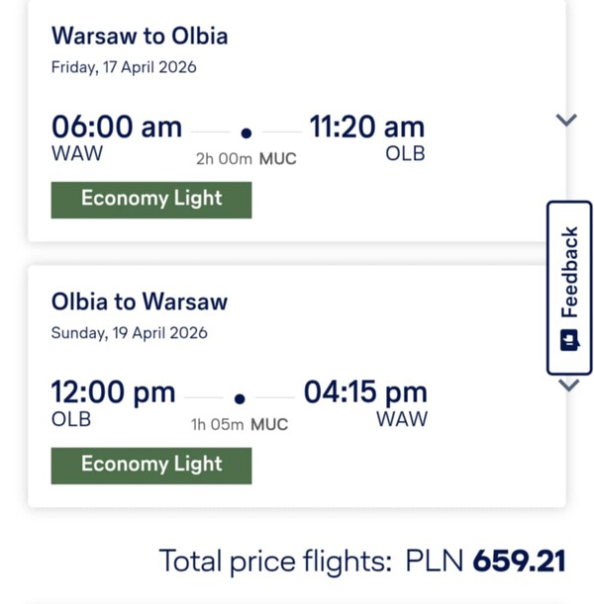Open the Feedback side tab

tap(569, 288)
